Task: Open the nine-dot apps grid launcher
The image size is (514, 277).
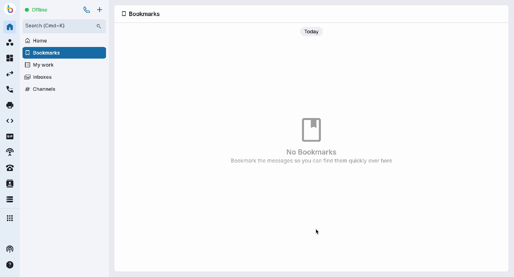Action: pyautogui.click(x=10, y=218)
